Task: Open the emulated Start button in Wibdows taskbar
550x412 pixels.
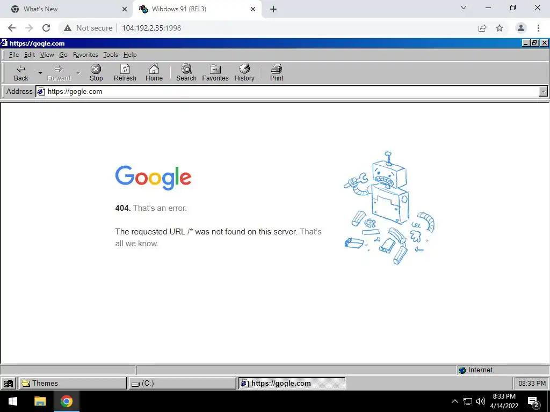Action: (x=9, y=383)
